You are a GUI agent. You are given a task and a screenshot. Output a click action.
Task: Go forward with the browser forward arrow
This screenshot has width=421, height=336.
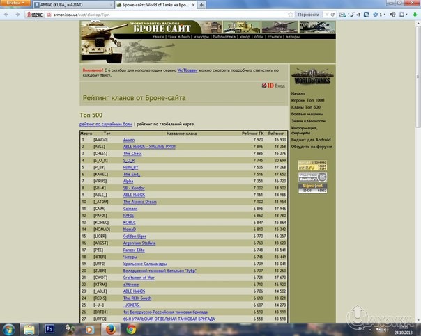(17, 15)
